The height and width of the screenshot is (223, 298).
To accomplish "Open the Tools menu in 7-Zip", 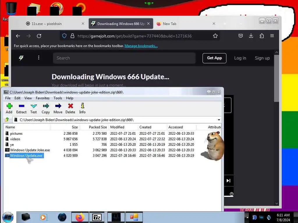I will point(58,98).
